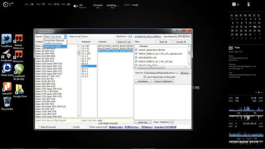The image size is (265, 149).
Task: Disable Use ProductCode as final path
Action: click(145, 77)
